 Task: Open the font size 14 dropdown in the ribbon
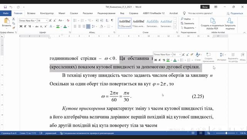(46, 20)
